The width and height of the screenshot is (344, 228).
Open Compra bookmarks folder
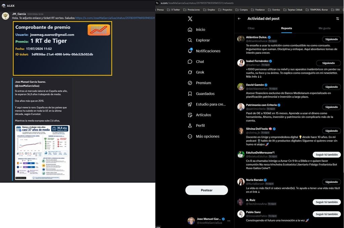tap(241, 10)
